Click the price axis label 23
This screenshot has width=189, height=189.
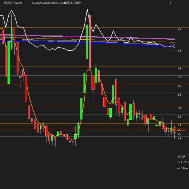[x=179, y=116]
